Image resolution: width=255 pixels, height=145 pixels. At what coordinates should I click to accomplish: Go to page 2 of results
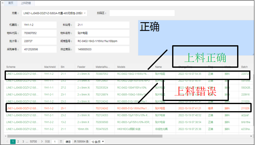pos(18,142)
